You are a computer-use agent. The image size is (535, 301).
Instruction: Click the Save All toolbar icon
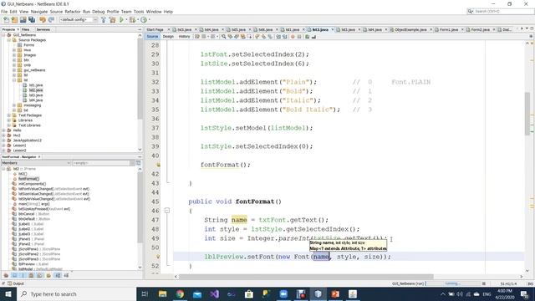coord(32,20)
